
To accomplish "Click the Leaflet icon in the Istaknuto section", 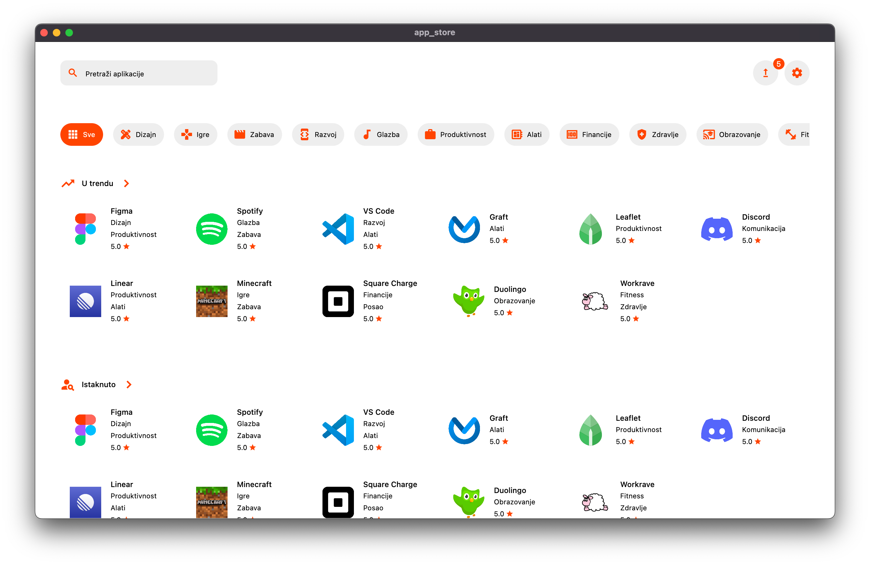I will [590, 430].
